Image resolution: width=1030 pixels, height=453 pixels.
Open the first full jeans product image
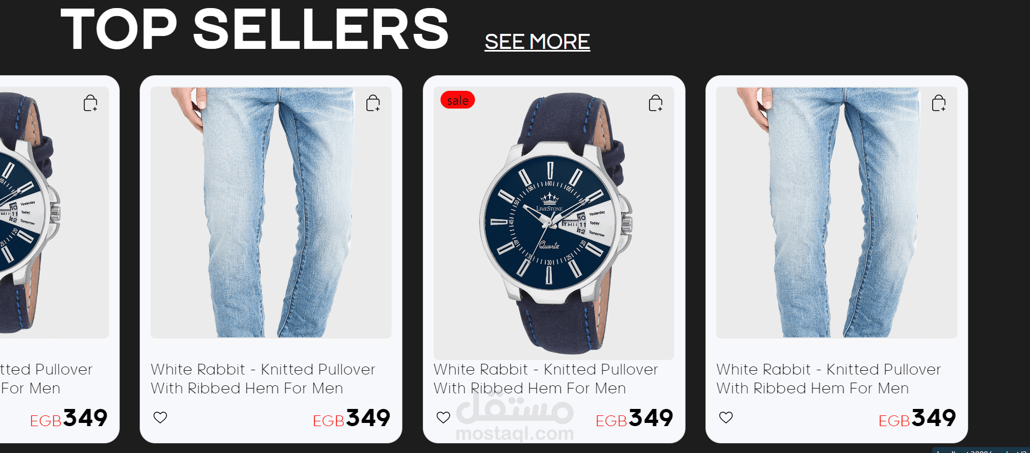[271, 213]
